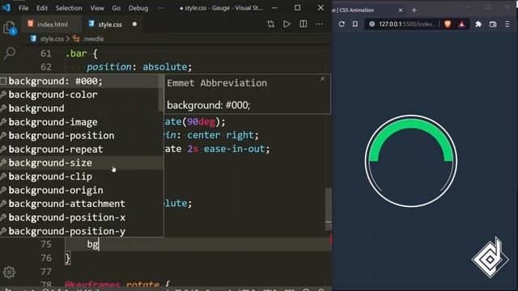Bookmark the page in browser
Viewport: 518px width, 291px height.
[x=355, y=24]
